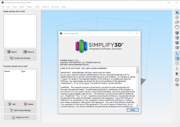Toggle coordinate axes display
This screenshot has width=180, height=127.
click(x=177, y=54)
